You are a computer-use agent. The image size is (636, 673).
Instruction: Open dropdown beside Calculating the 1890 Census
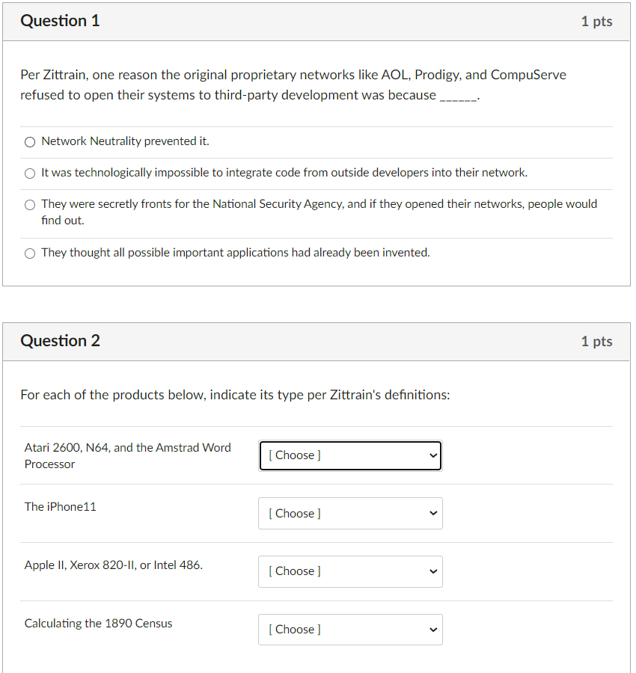[x=350, y=629]
